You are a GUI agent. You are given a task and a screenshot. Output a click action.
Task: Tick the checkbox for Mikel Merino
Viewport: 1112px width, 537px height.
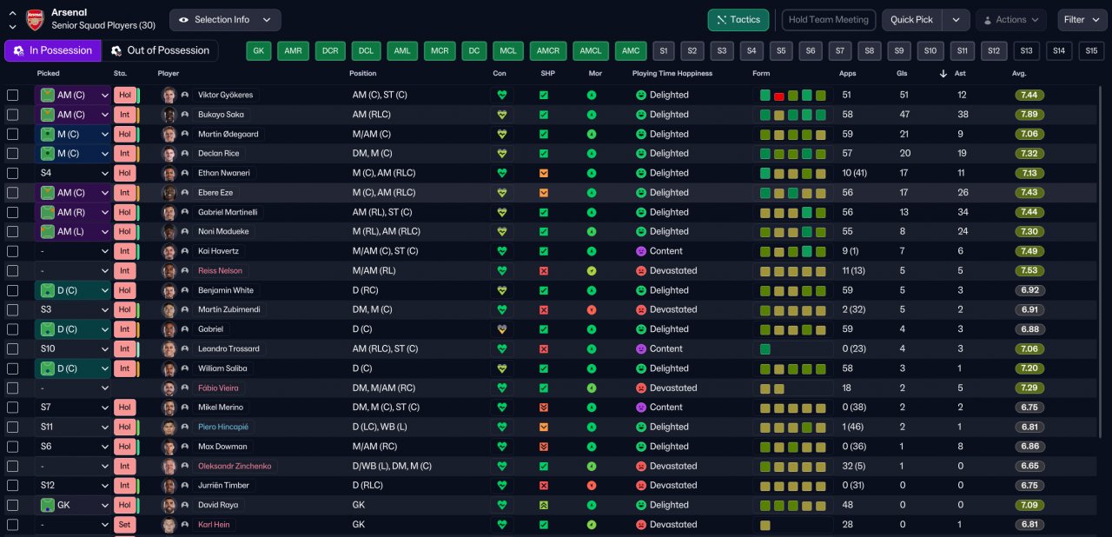pyautogui.click(x=12, y=408)
